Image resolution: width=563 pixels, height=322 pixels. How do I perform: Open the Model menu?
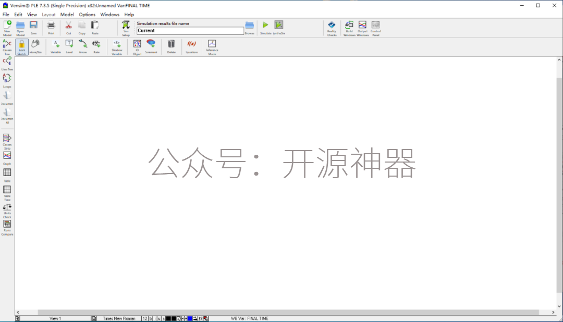67,15
